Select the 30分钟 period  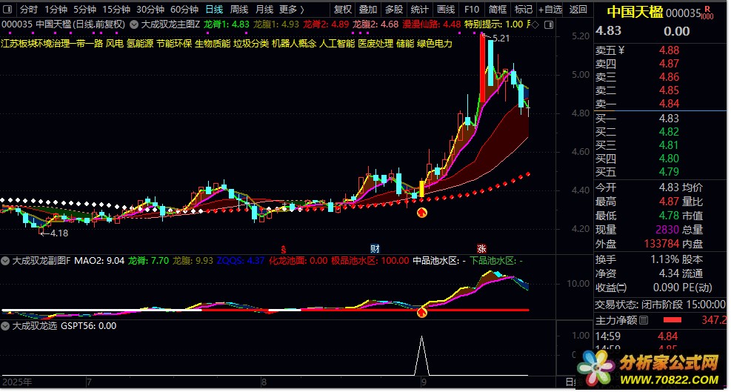click(150, 9)
